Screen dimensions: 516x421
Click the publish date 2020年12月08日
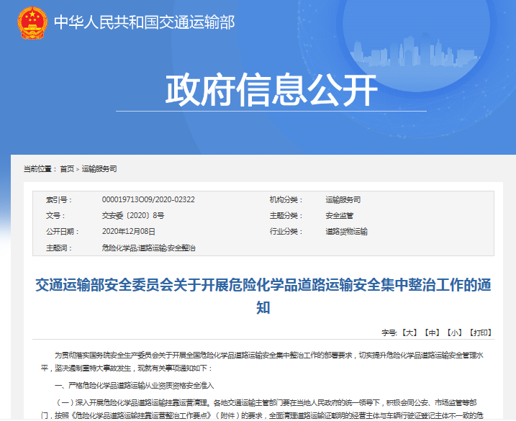pyautogui.click(x=129, y=231)
